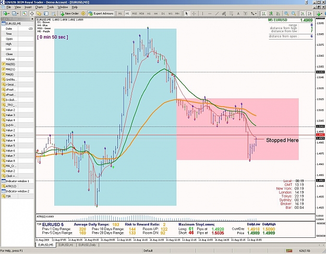Open the New Chart toolbar icon
Image resolution: width=326 pixels, height=254 pixels.
point(5,14)
